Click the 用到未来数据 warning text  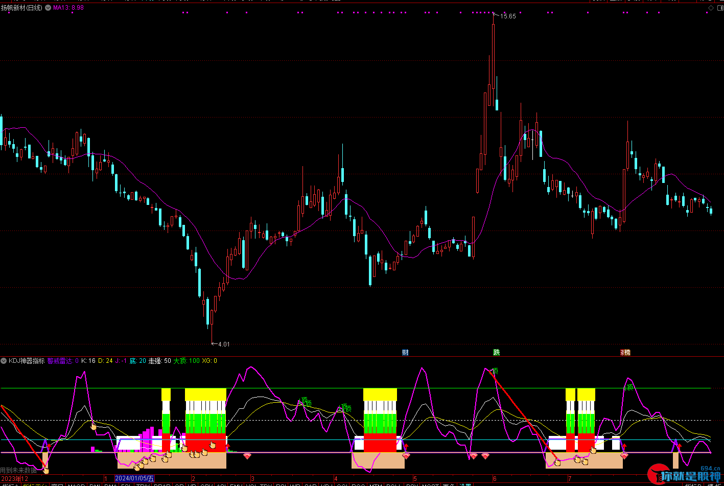coord(18,470)
